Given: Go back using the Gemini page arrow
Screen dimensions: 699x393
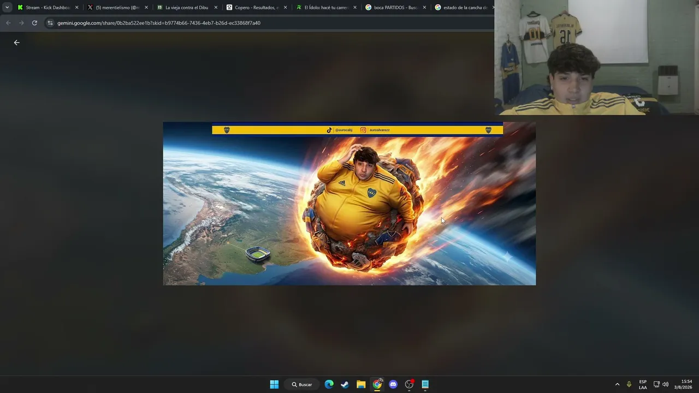Looking at the screenshot, I should (x=16, y=43).
